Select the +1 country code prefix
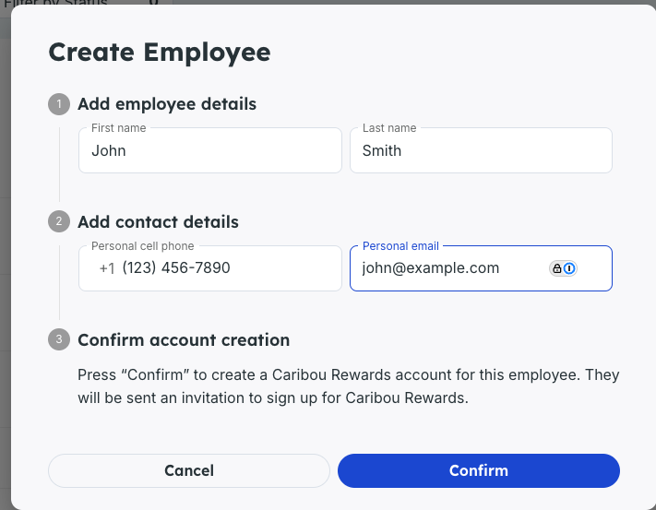The width and height of the screenshot is (656, 510). click(107, 268)
